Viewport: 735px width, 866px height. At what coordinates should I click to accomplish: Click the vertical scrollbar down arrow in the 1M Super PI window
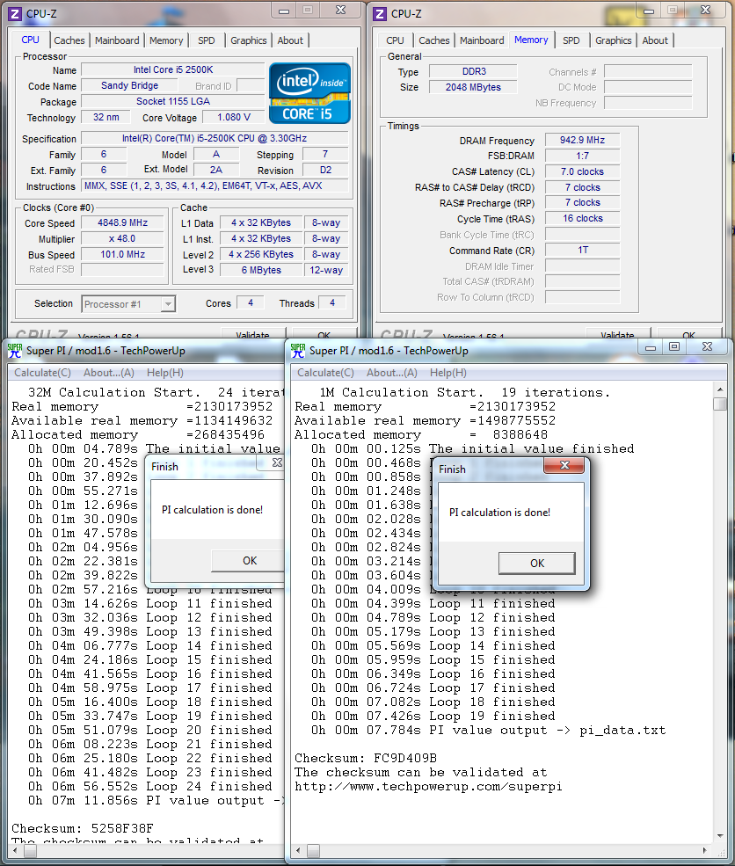click(x=719, y=835)
